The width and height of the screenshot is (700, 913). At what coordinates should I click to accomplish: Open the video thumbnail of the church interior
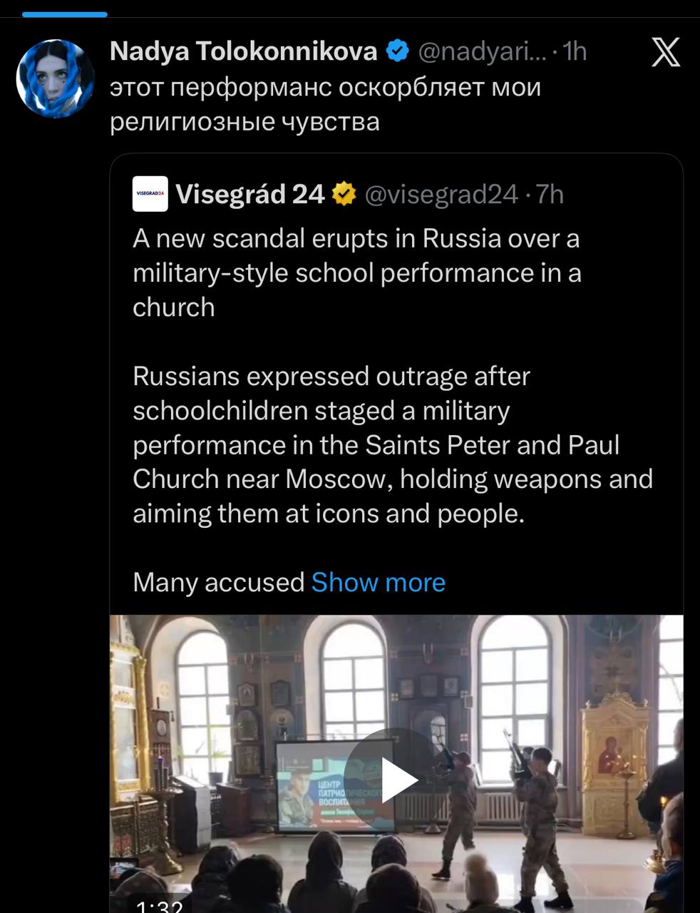(x=214, y=713)
